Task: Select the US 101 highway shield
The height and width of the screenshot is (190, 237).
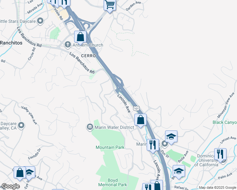Action: (x=136, y=108)
